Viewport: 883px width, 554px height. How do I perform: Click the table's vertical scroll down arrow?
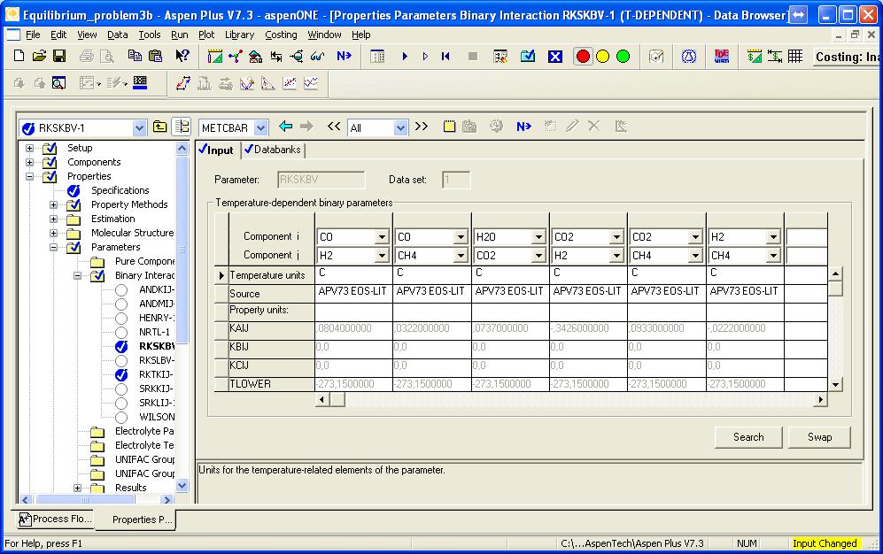coord(835,385)
